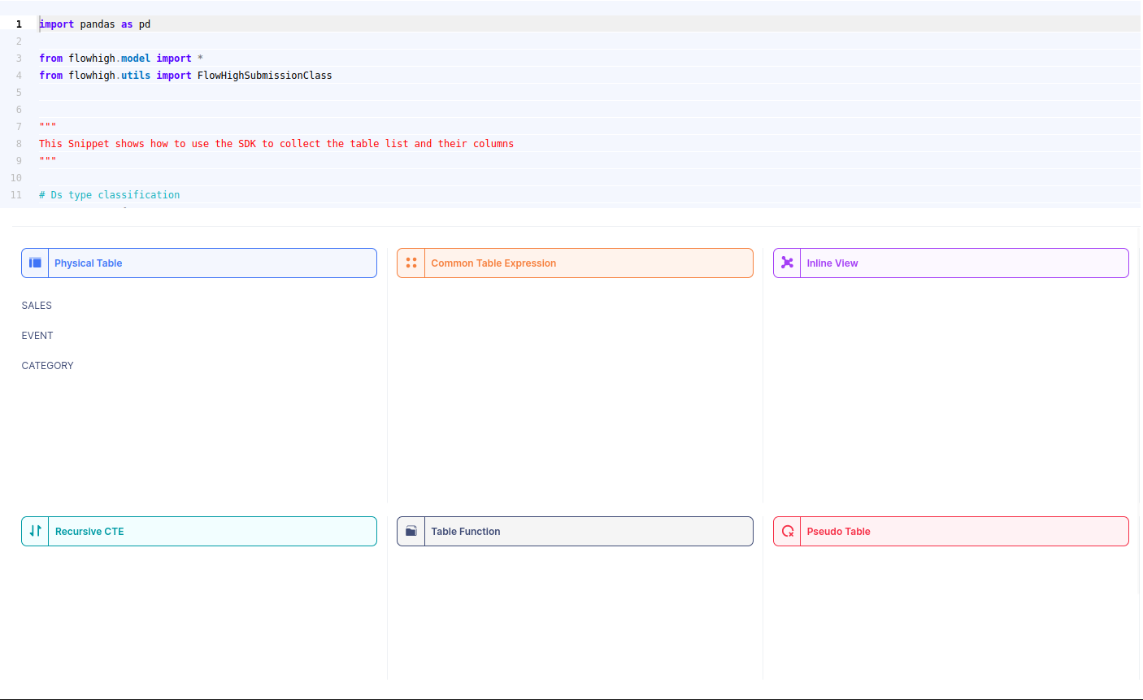Screen dimensions: 1143x700
Task: Click the Pseudo Table icon
Action: 787,531
